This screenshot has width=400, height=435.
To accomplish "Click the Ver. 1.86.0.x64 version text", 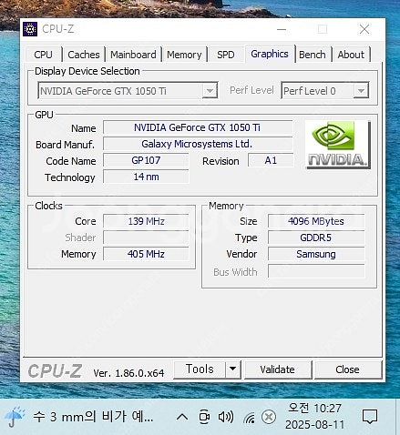I will pos(128,373).
